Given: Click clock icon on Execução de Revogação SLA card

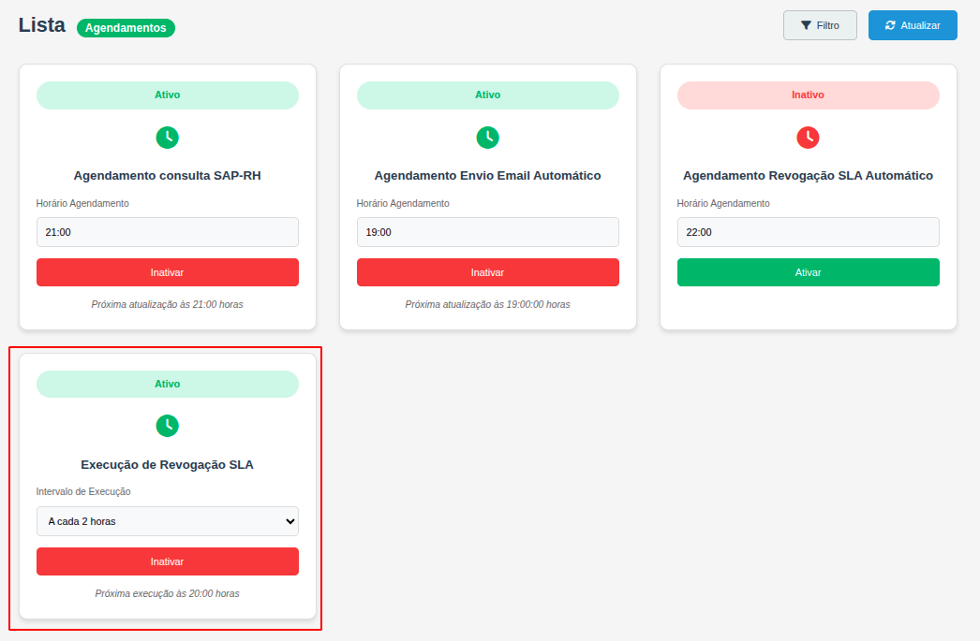Looking at the screenshot, I should click(167, 426).
